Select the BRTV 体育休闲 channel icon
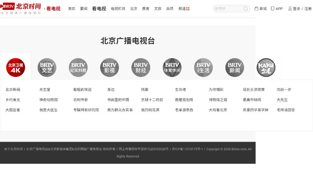 pyautogui.click(x=172, y=67)
